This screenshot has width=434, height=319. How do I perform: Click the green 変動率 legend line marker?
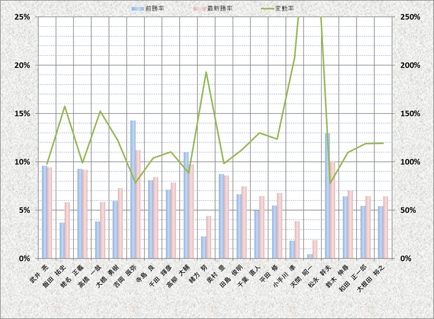tap(266, 9)
